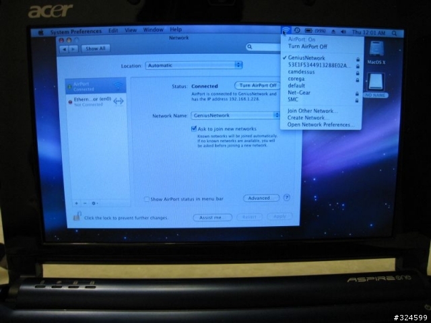Click the help question mark button

coord(286,197)
